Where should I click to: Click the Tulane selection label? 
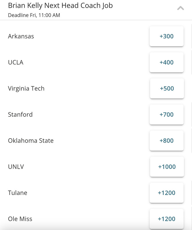click(17, 193)
